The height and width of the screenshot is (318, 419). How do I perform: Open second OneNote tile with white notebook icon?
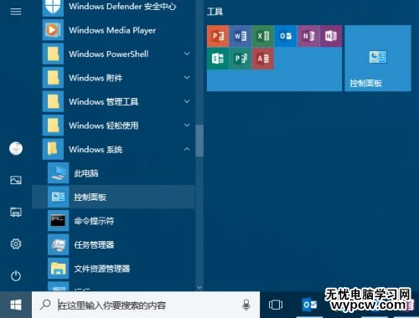(x=331, y=36)
